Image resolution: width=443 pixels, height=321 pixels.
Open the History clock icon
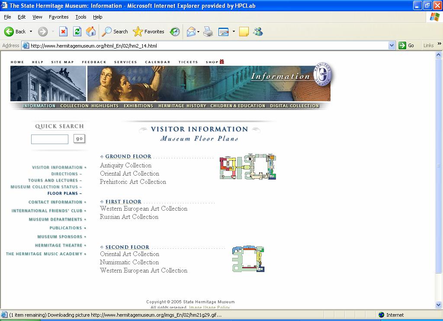click(x=175, y=32)
